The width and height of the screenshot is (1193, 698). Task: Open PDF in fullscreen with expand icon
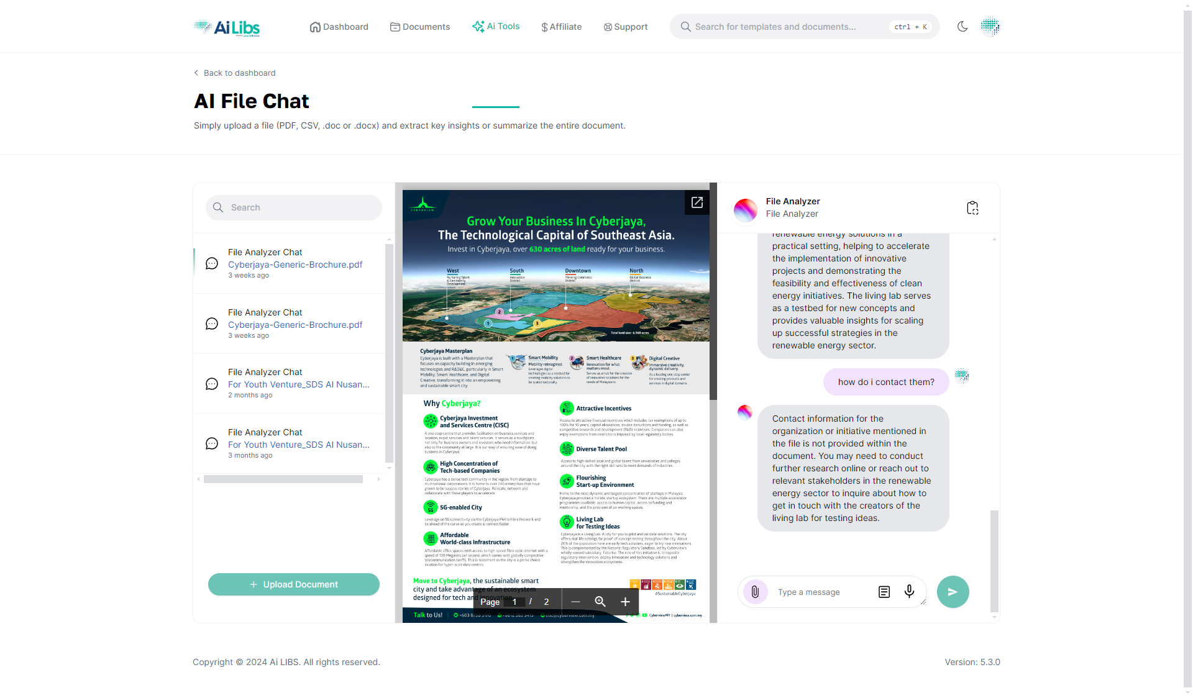click(x=697, y=202)
